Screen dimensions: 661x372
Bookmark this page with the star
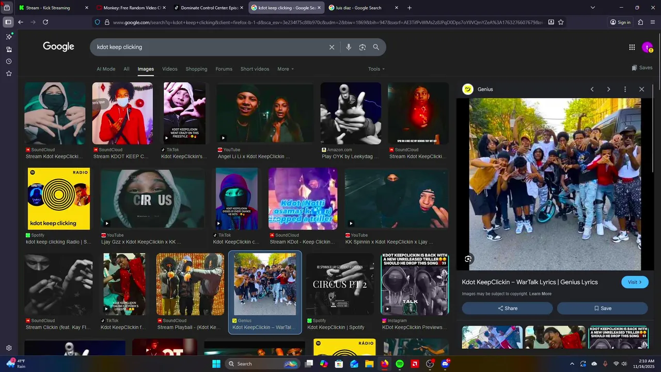[x=561, y=22]
